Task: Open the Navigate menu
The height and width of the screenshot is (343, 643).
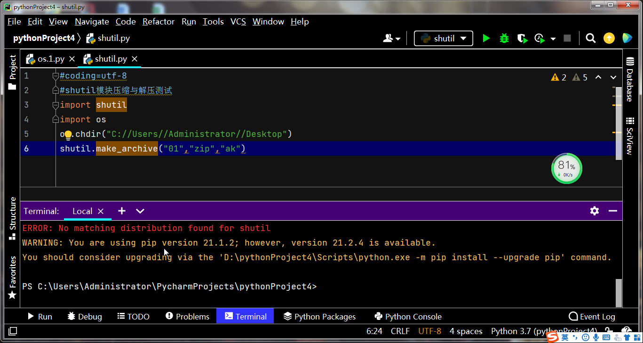Action: 92,22
